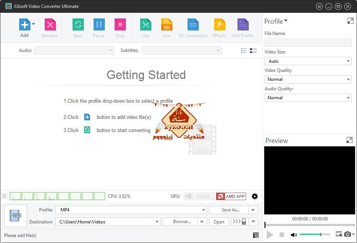Mute the preview volume

(294, 235)
